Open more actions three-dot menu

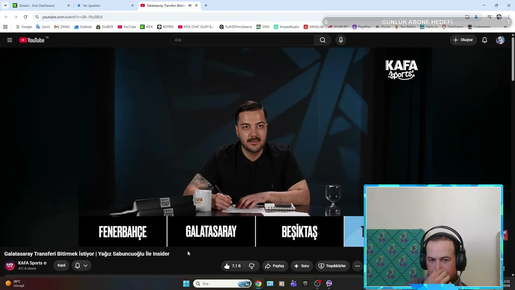click(357, 266)
